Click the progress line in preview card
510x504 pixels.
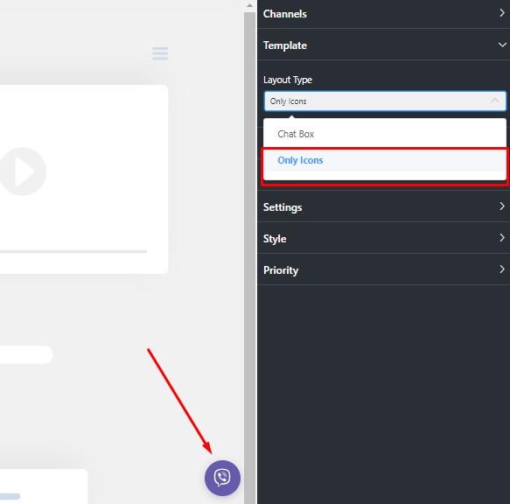pyautogui.click(x=73, y=251)
